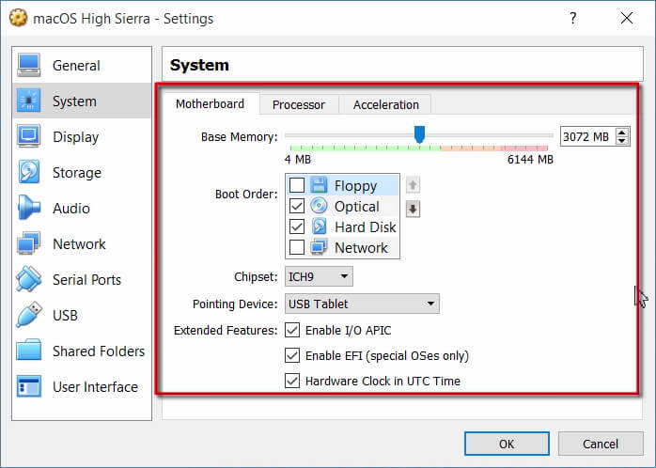Click the Cancel button
656x468 pixels.
pyautogui.click(x=601, y=444)
